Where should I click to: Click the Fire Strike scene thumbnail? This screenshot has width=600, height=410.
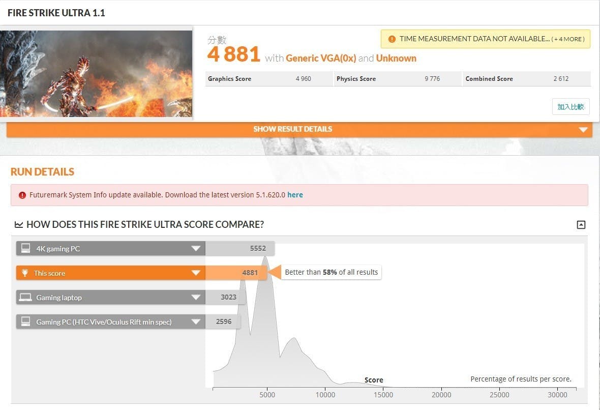(96, 73)
